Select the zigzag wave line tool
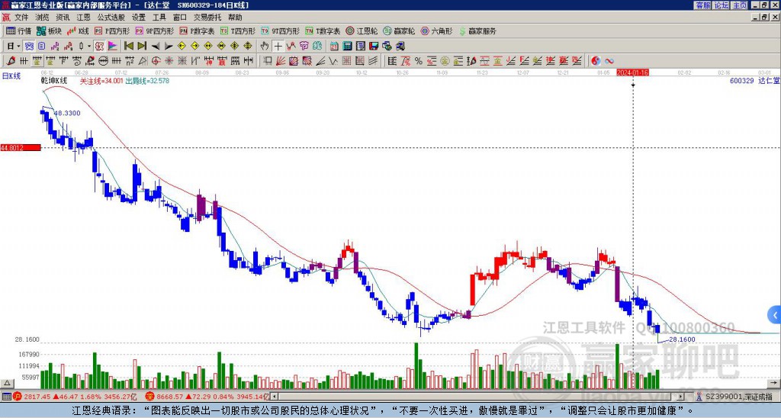 coord(333,61)
